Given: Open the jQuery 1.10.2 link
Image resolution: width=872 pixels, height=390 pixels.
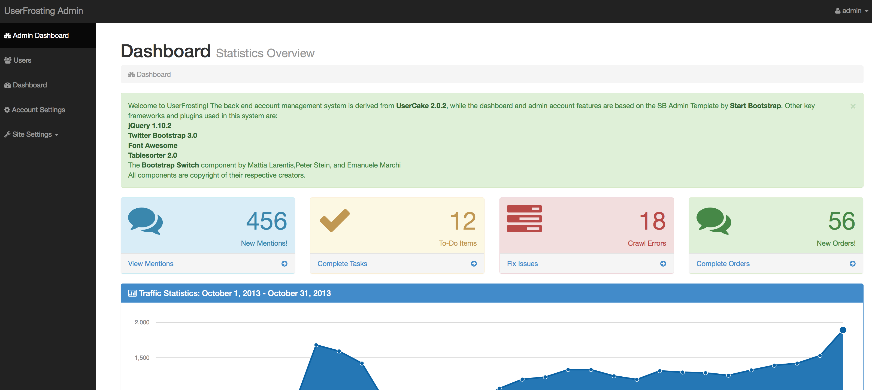Looking at the screenshot, I should click(x=150, y=126).
